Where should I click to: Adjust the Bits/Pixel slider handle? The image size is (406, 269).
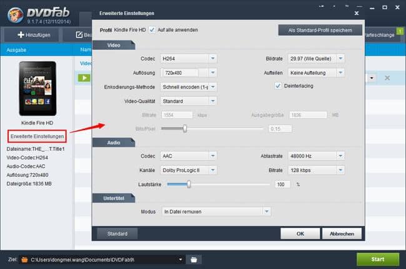click(x=185, y=128)
